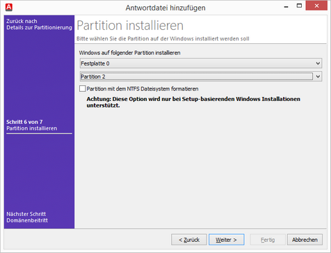
Task: Jump to next step Domänenbeitritt
Action: [27, 217]
